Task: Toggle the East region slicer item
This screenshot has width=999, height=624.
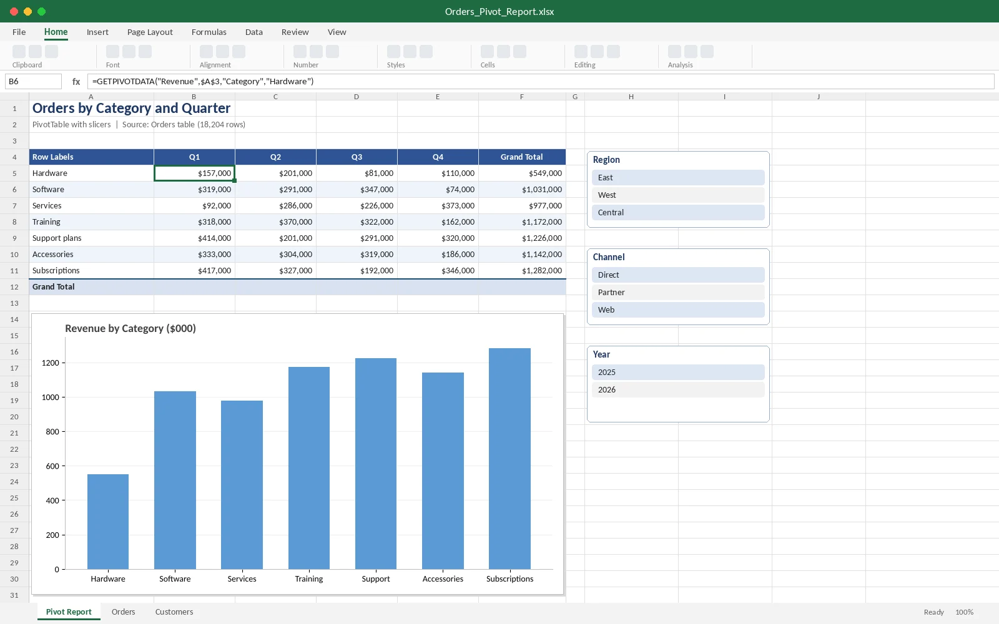Action: tap(678, 178)
